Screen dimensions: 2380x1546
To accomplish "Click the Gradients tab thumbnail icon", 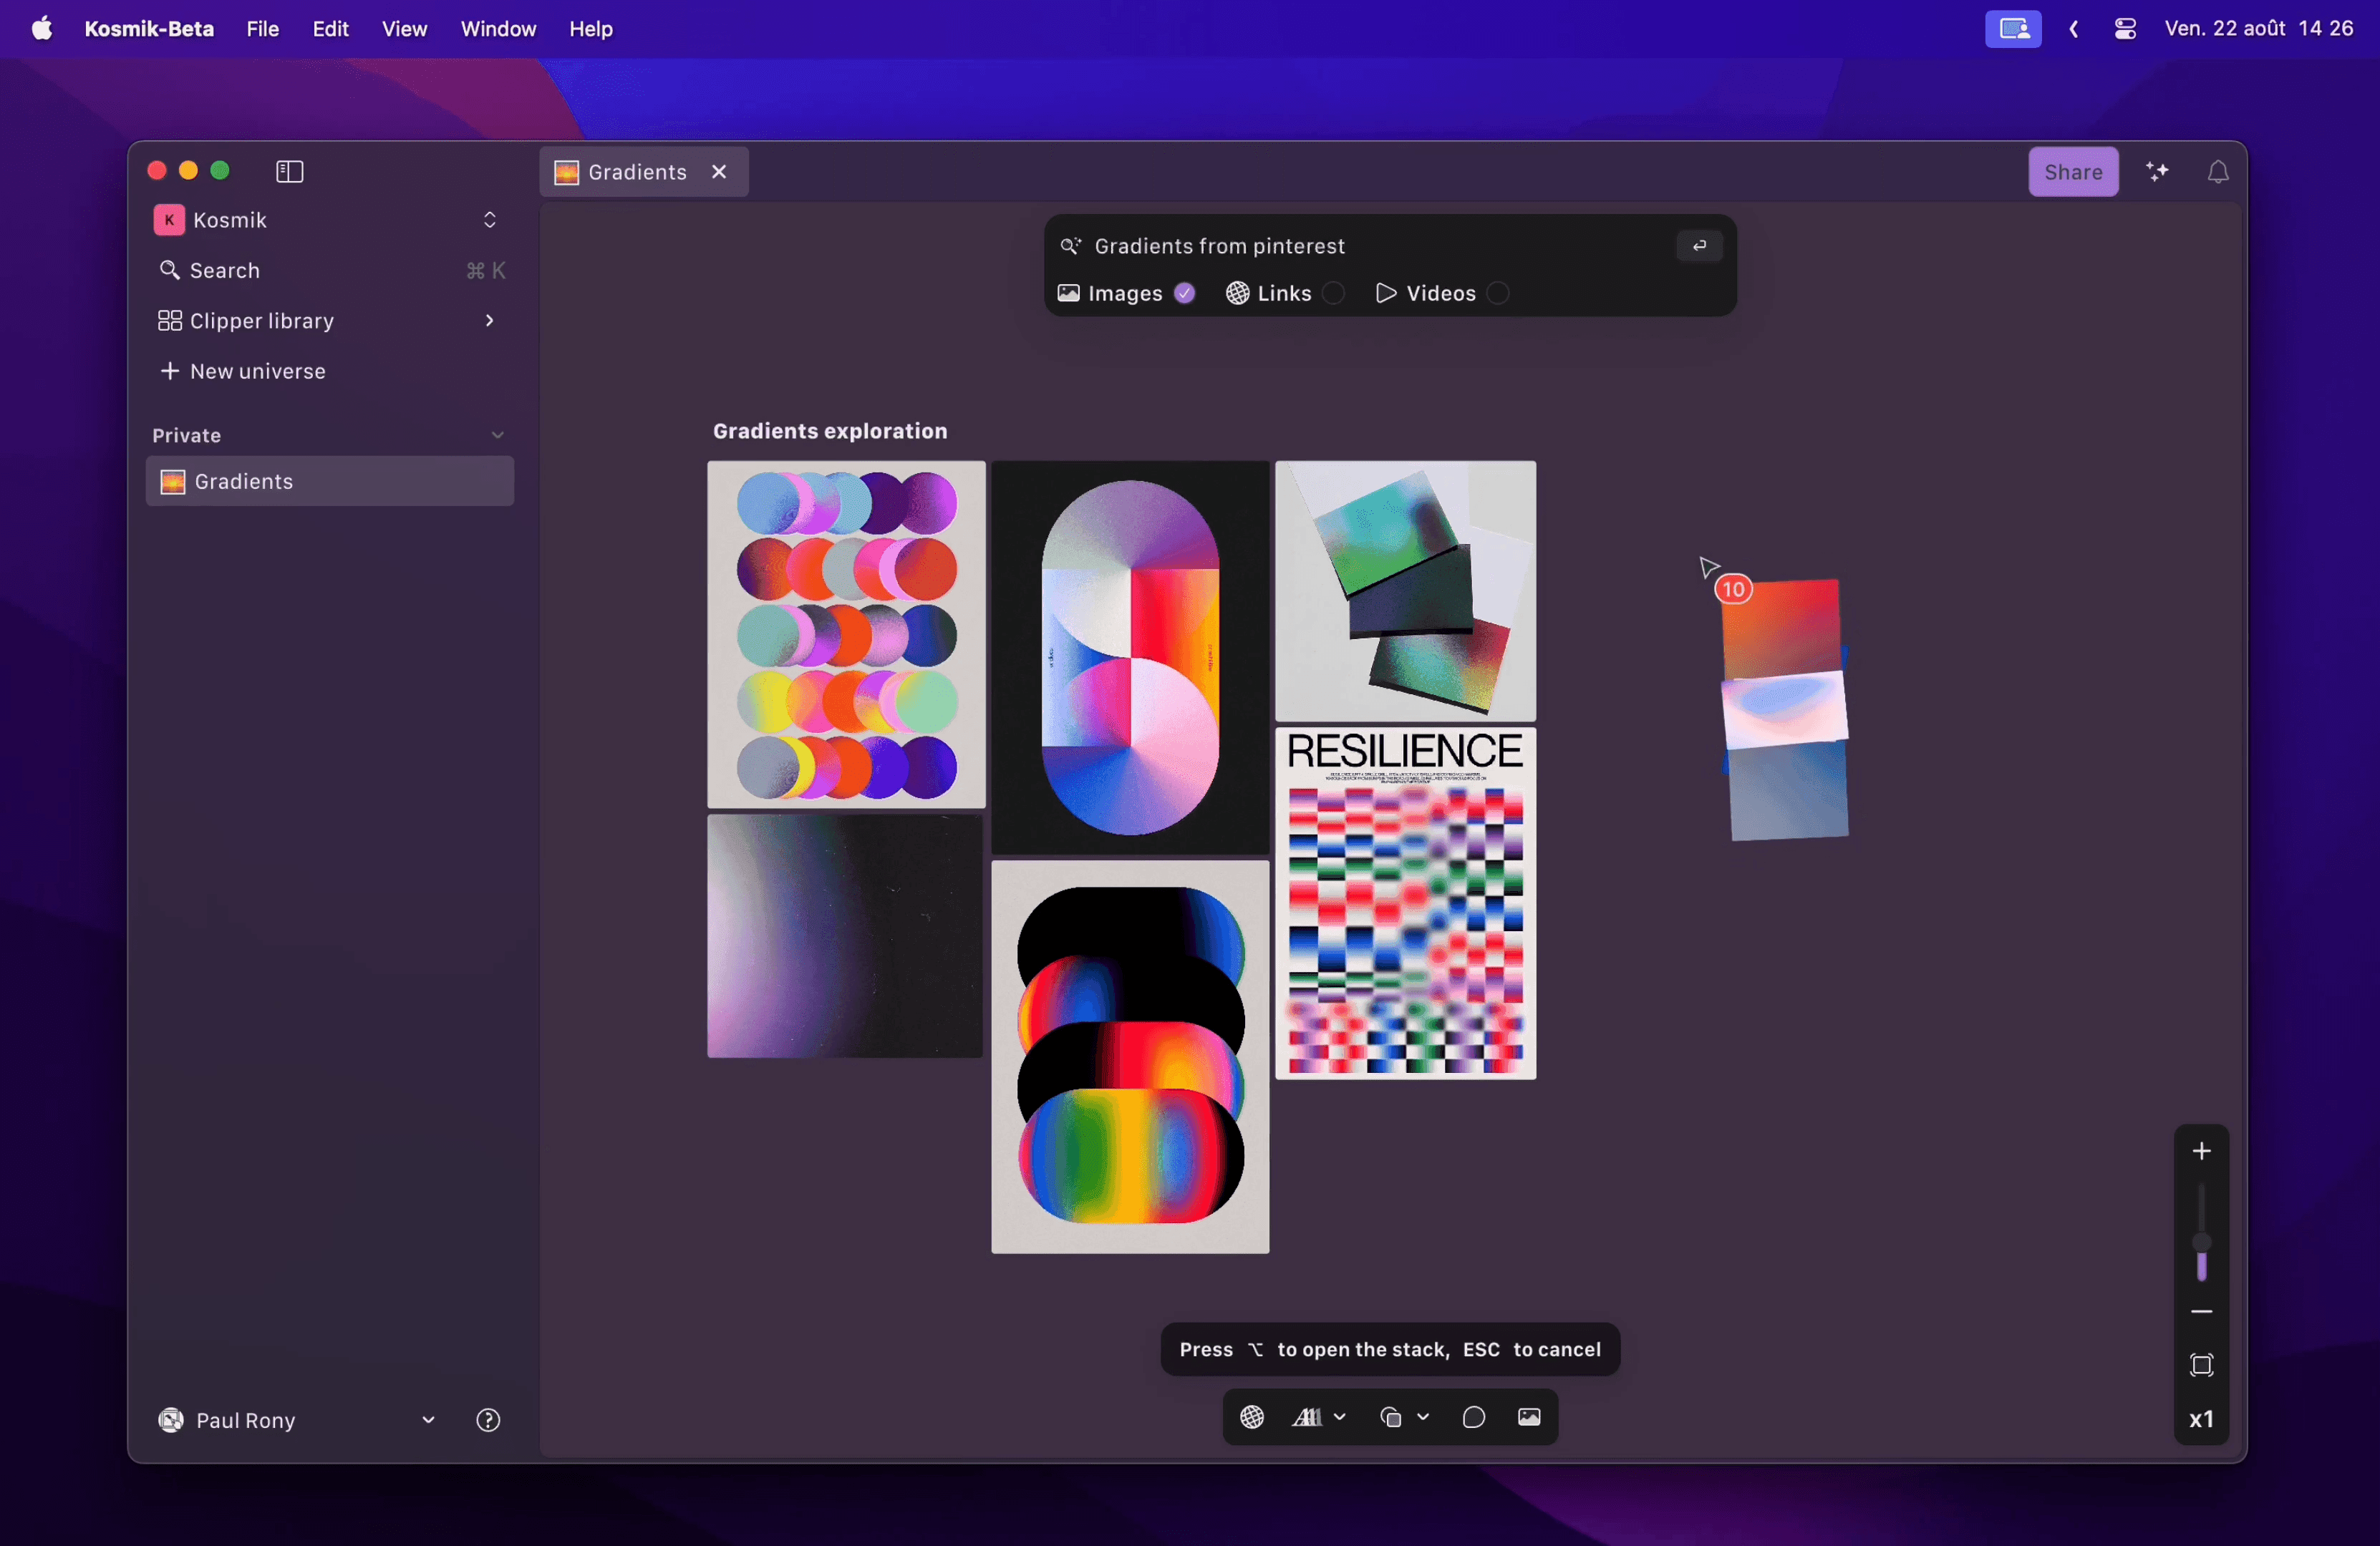I will [x=567, y=172].
